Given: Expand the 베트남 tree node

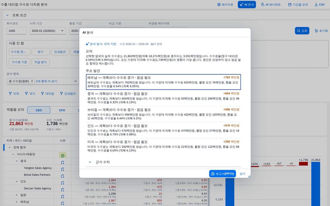Looking at the screenshot, I should [17, 202].
